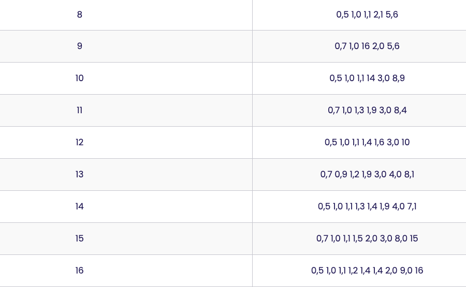Viewport: 466px width, 287px height.
Task: Click row number 12 cell
Action: pos(126,142)
